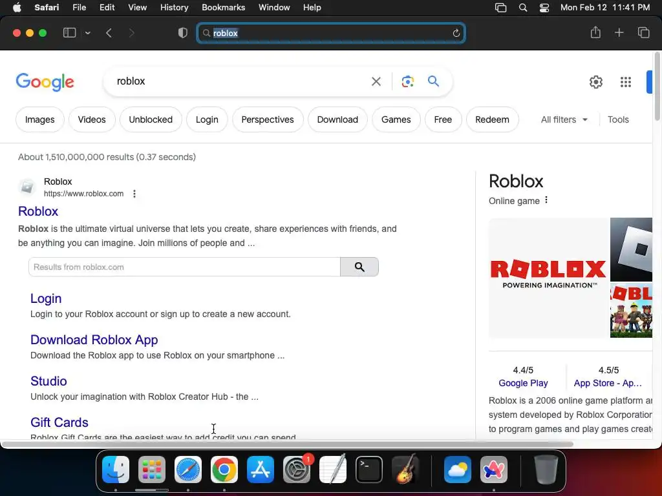Click the roblox.com site search button
Screen dimensions: 662x496
359,267
